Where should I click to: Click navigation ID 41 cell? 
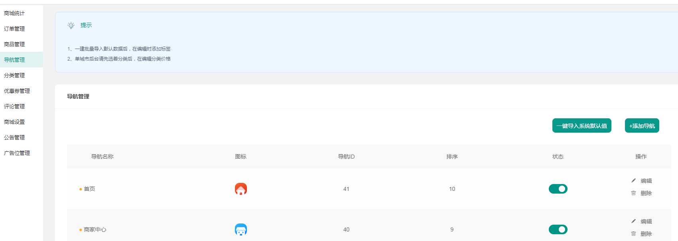pos(346,189)
